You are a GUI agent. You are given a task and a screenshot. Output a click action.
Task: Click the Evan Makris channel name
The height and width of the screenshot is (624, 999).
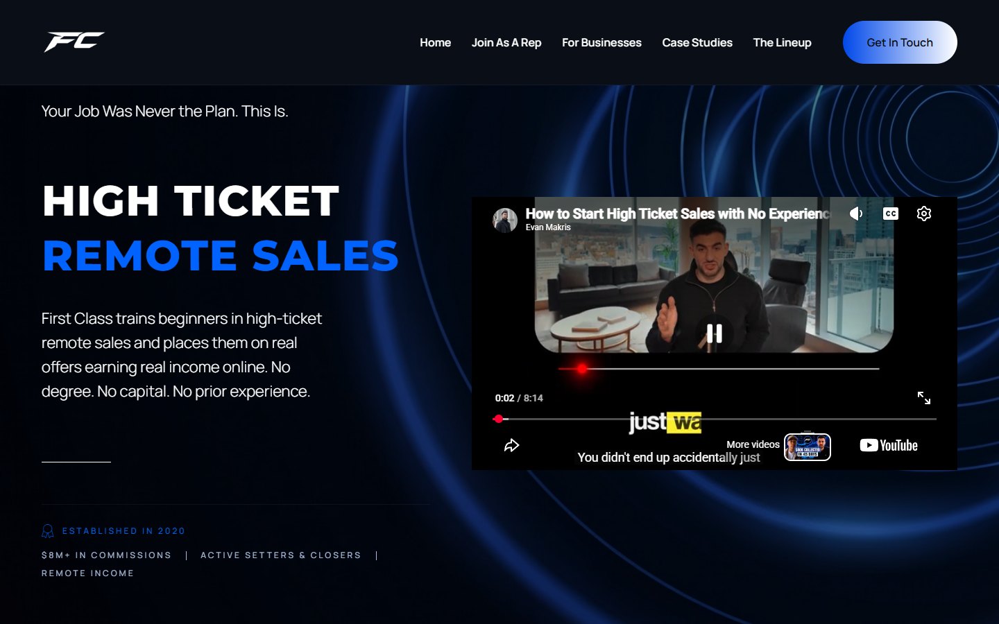coord(548,227)
